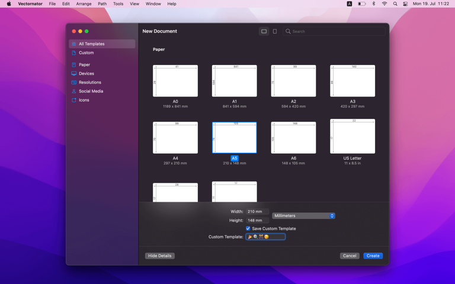
Task: Click the search magnifier icon
Action: [x=288, y=31]
